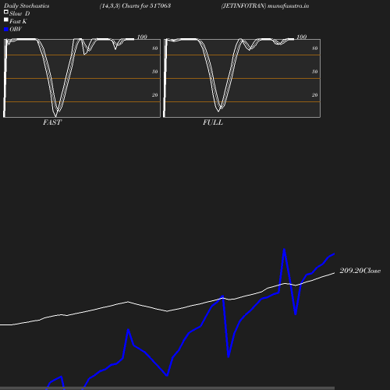Click the 'OBV' legend label
The image size is (390, 390).
pyautogui.click(x=16, y=29)
